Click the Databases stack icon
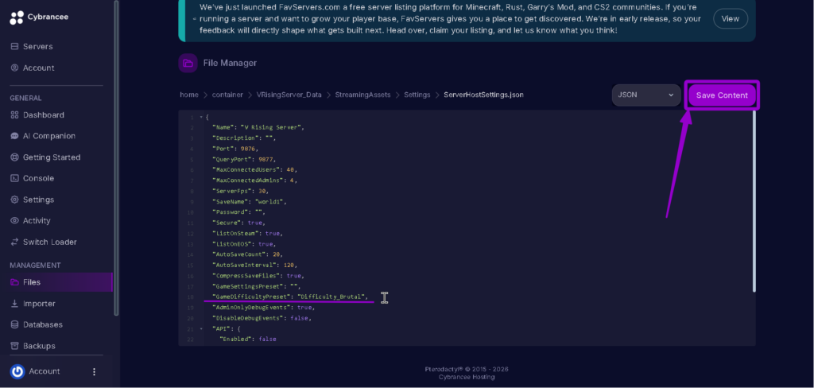Image resolution: width=814 pixels, height=388 pixels. [14, 324]
